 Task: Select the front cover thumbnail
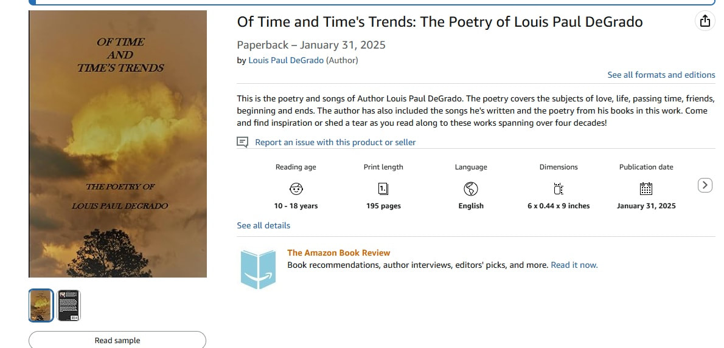point(41,305)
